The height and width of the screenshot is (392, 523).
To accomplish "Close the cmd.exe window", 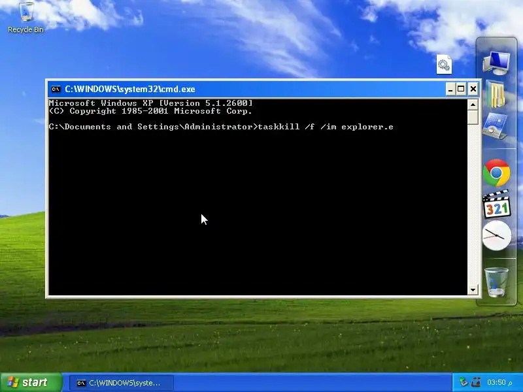I will click(473, 89).
